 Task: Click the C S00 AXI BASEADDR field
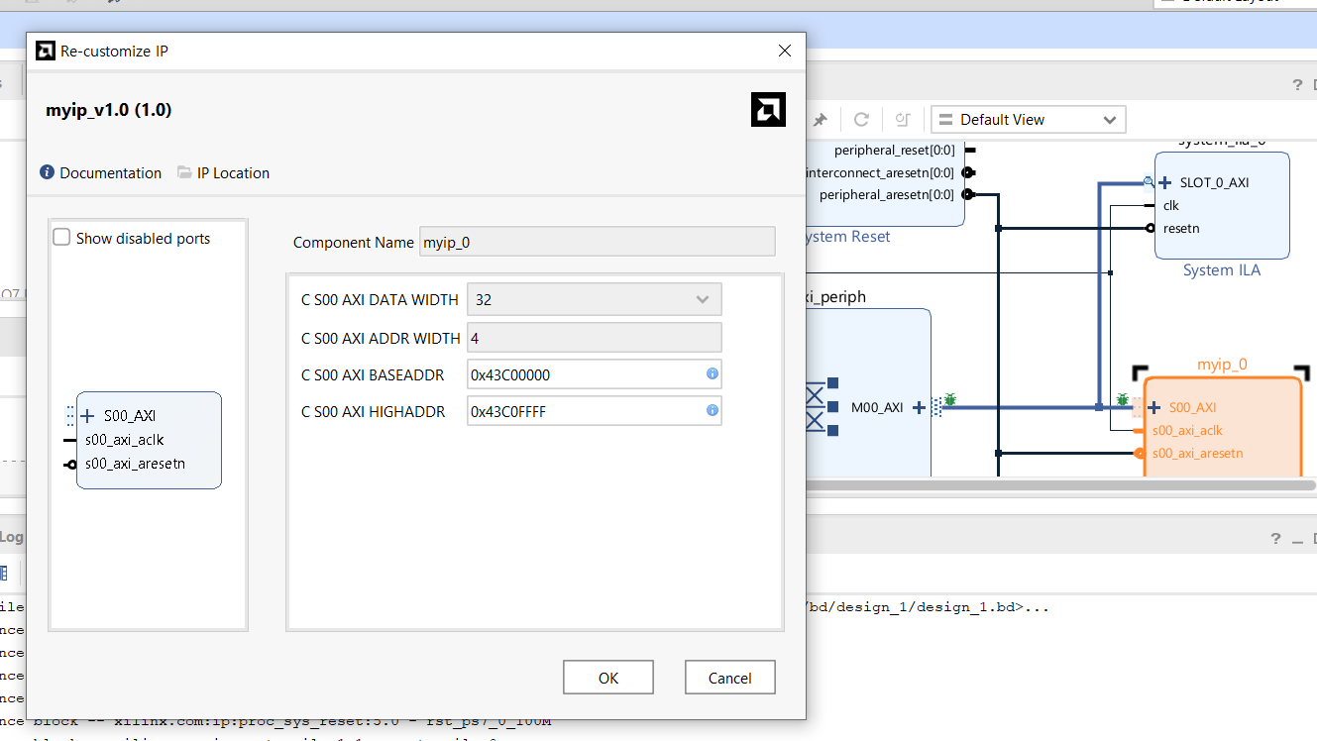point(595,374)
